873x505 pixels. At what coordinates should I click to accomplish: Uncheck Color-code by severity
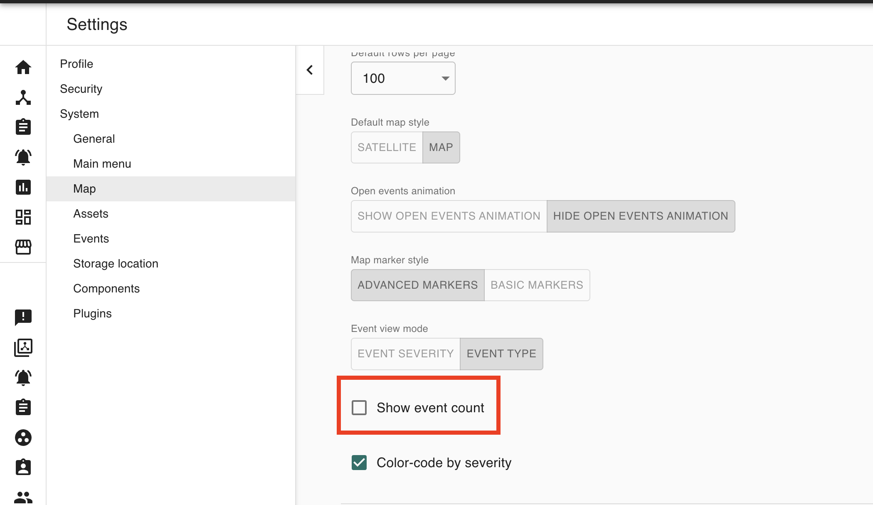(359, 463)
